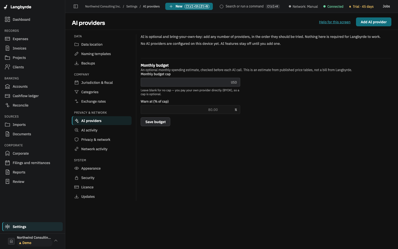Image resolution: width=398 pixels, height=249 pixels.
Task: Focus the Monthly budget cap field
Action: [x=190, y=82]
